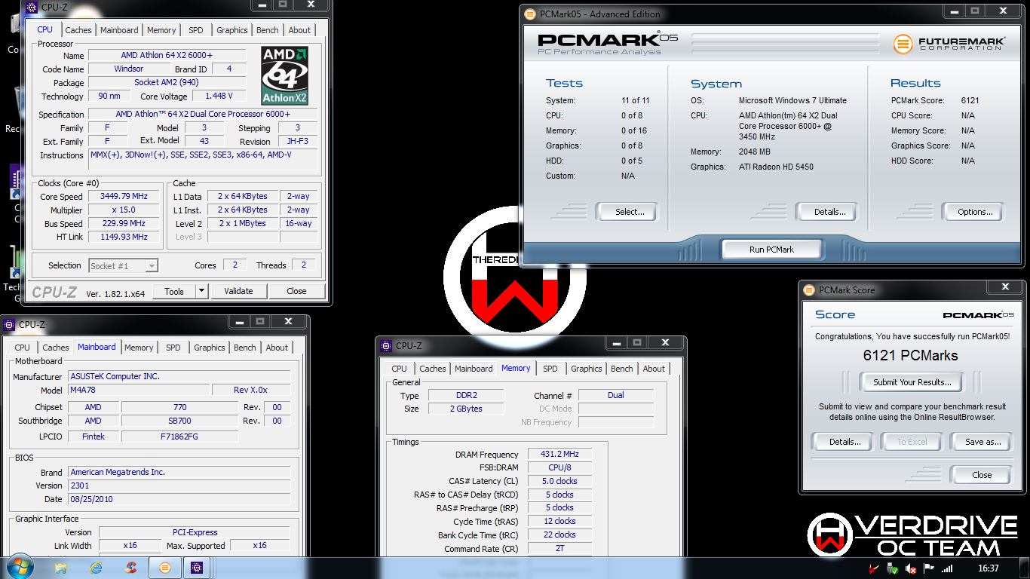Image resolution: width=1030 pixels, height=579 pixels.
Task: Open the Mainboard tab in the Memory window
Action: [474, 369]
